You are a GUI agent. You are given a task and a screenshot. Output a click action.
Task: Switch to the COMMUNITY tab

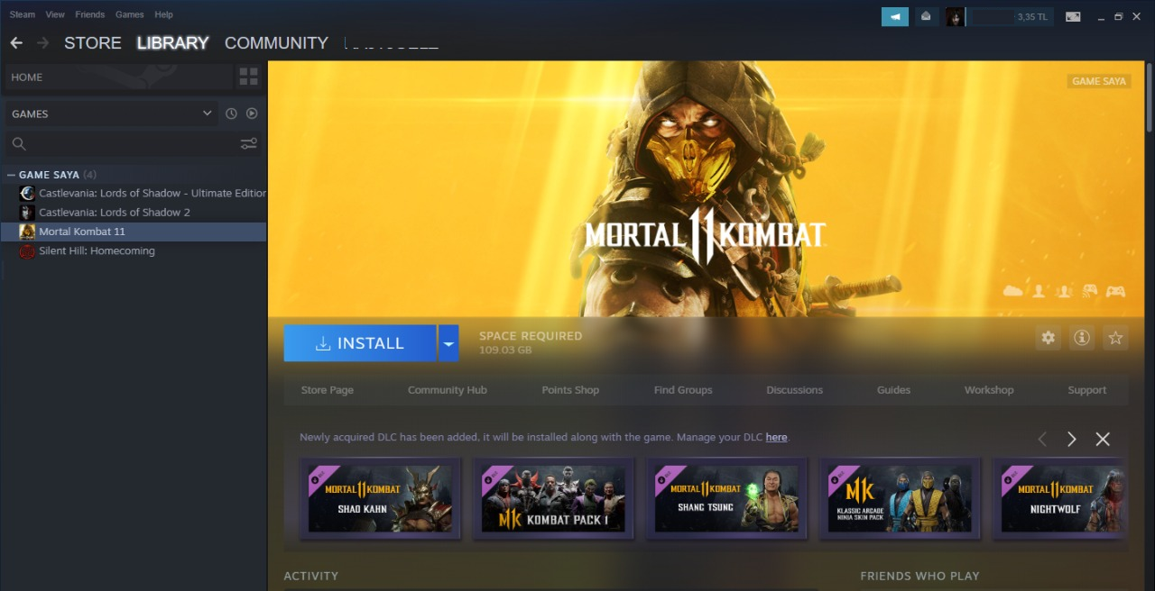point(276,42)
